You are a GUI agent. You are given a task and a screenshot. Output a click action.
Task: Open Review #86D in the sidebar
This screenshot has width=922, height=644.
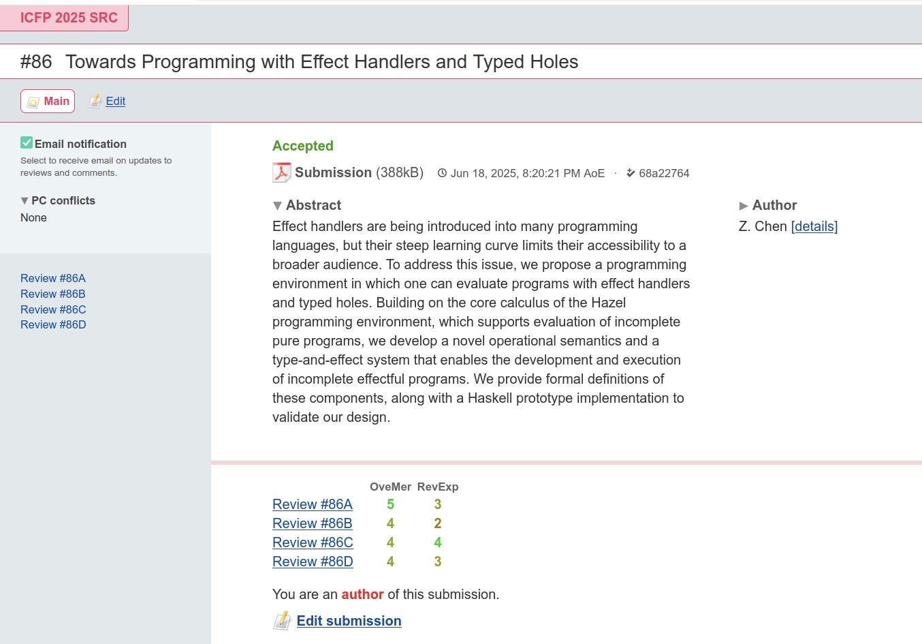tap(53, 324)
